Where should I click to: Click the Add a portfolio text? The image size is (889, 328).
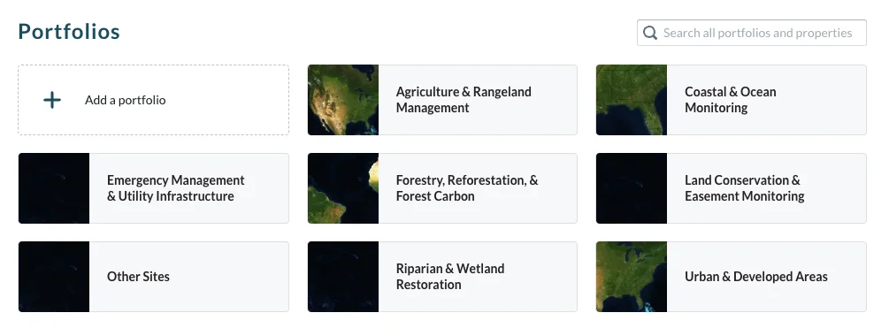pos(126,100)
